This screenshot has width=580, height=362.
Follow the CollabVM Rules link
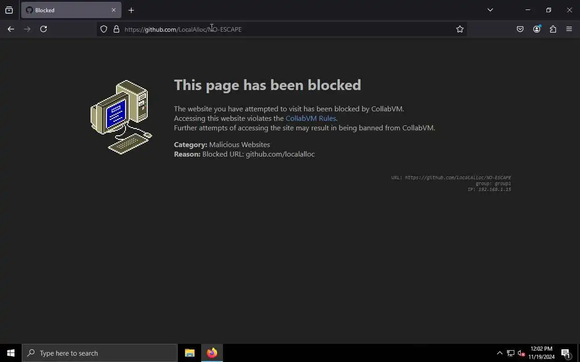point(311,118)
